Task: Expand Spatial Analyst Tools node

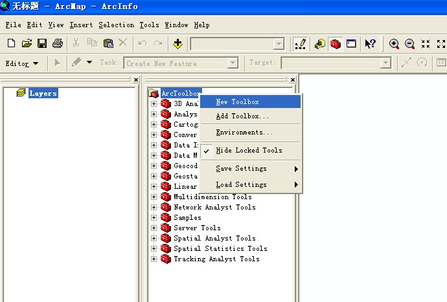Action: point(154,238)
